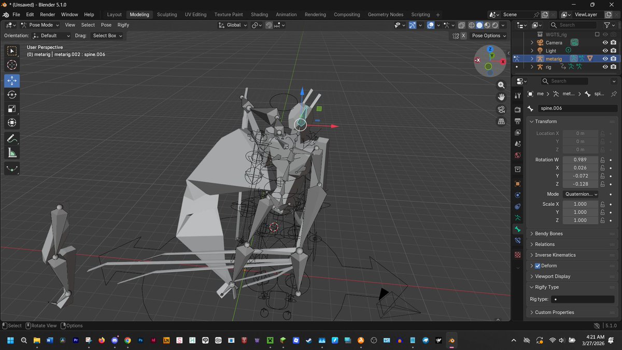Image resolution: width=622 pixels, height=350 pixels.
Task: Open the Render menu
Action: click(x=47, y=15)
